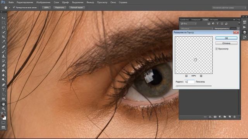Add a layer mask

(x=215, y=117)
